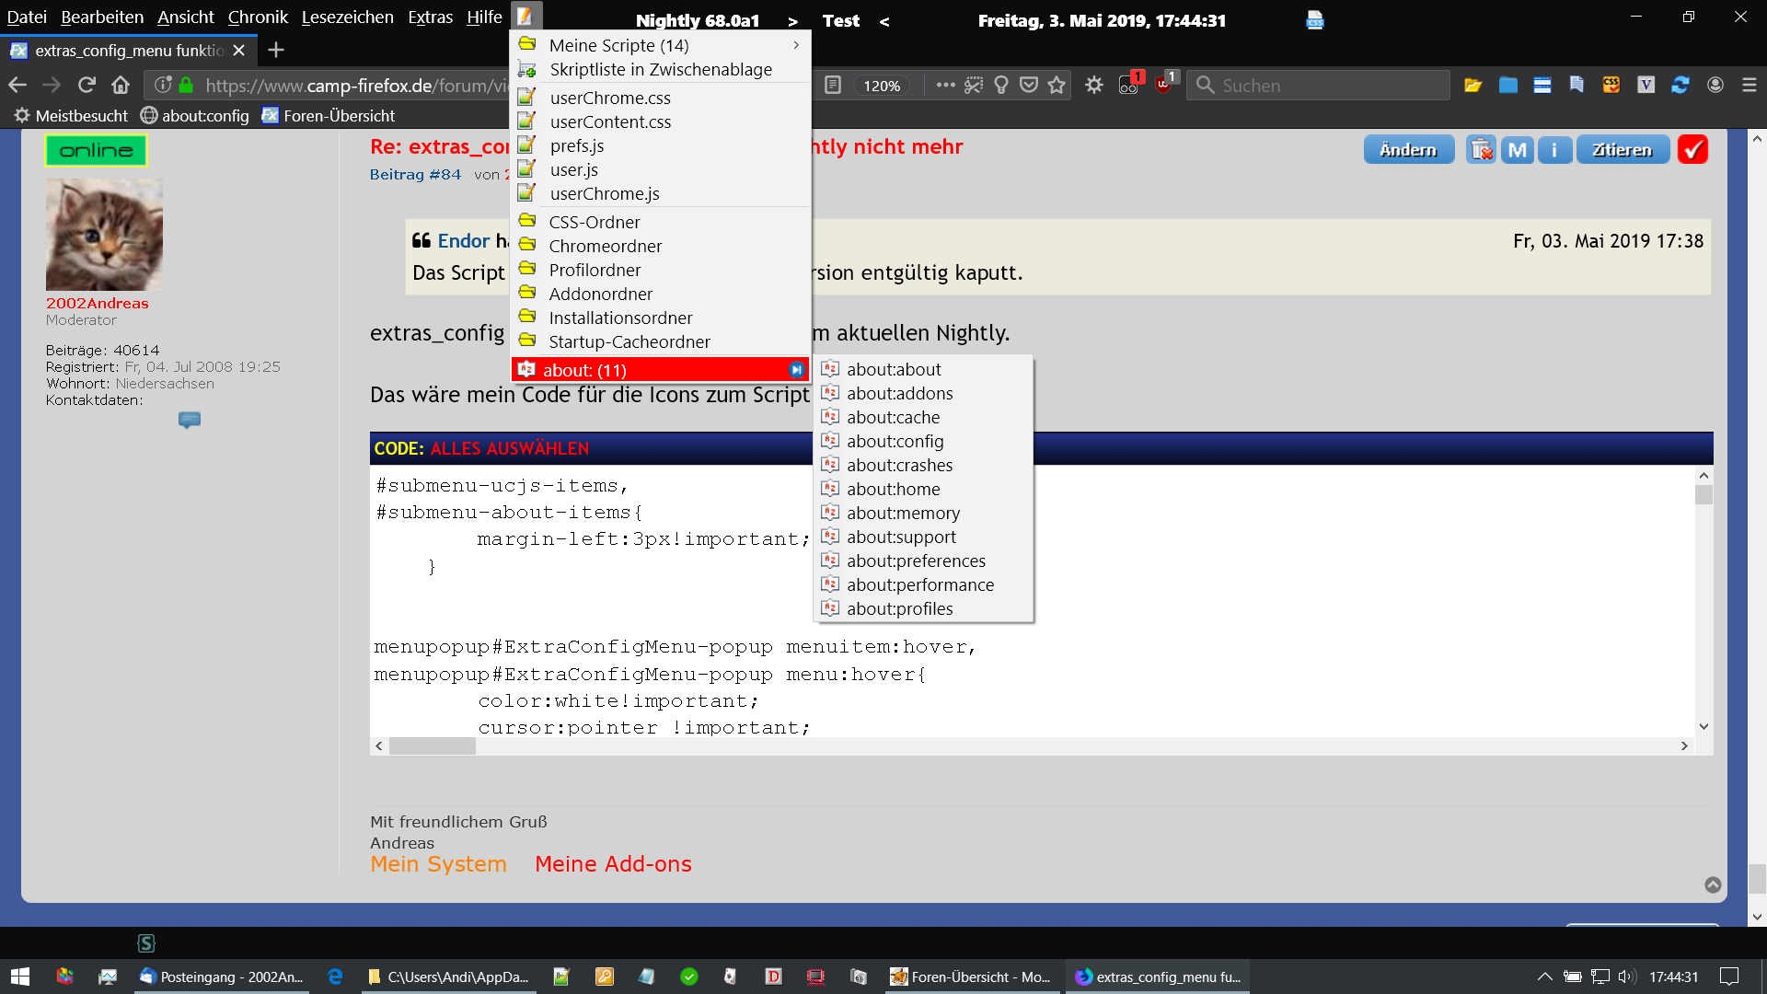Open page actions three-dots menu
Image resolution: width=1767 pixels, height=994 pixels.
pos(945,86)
